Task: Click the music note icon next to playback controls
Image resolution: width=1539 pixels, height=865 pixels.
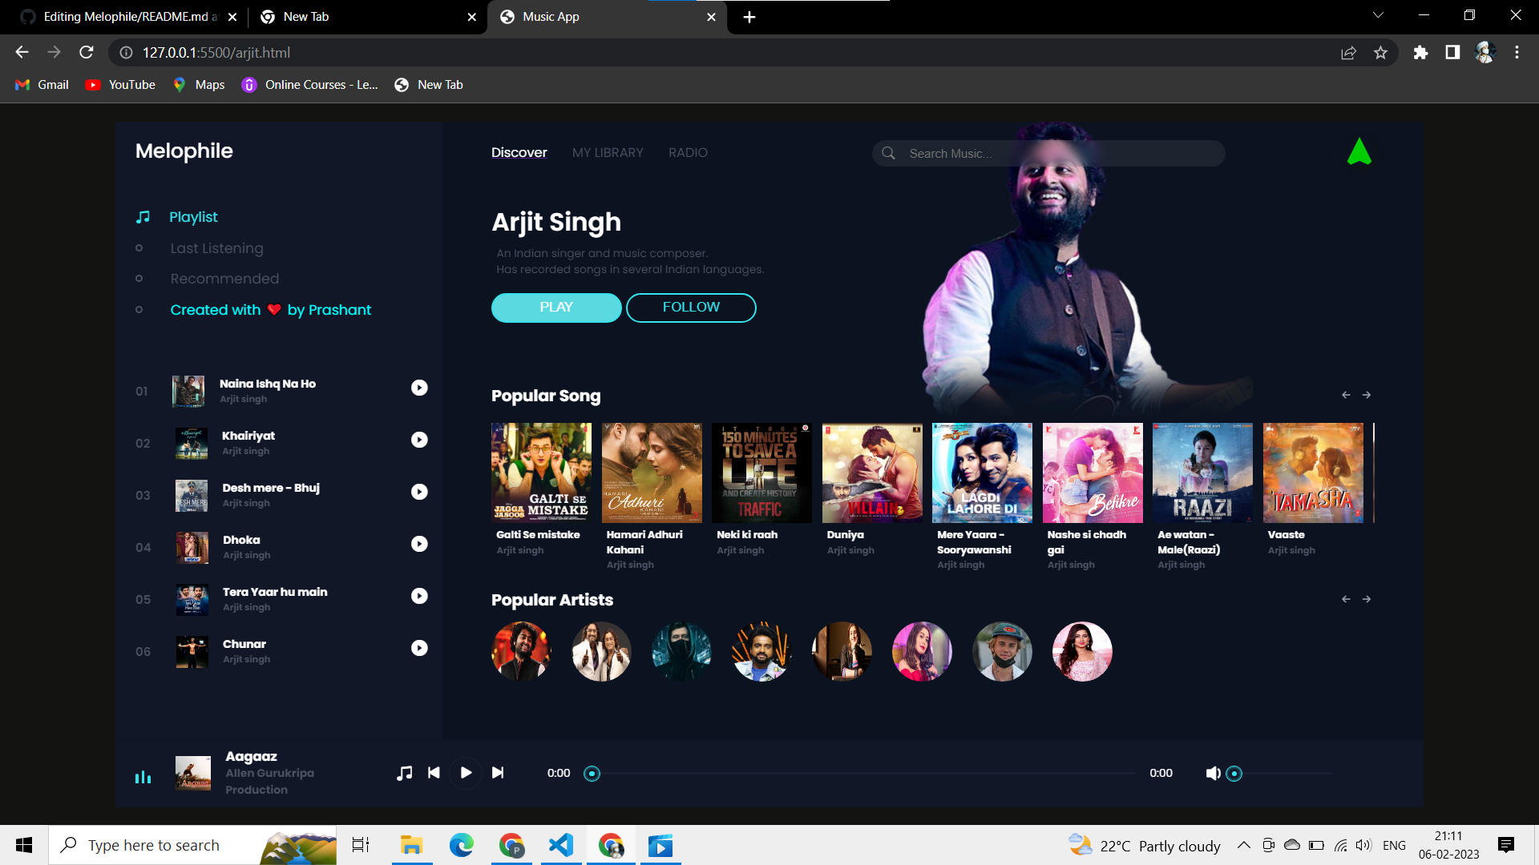Action: tap(404, 773)
